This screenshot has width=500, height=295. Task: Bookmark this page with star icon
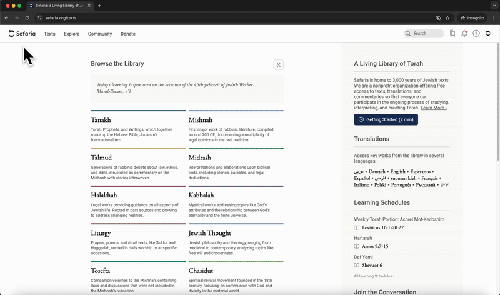[x=447, y=18]
